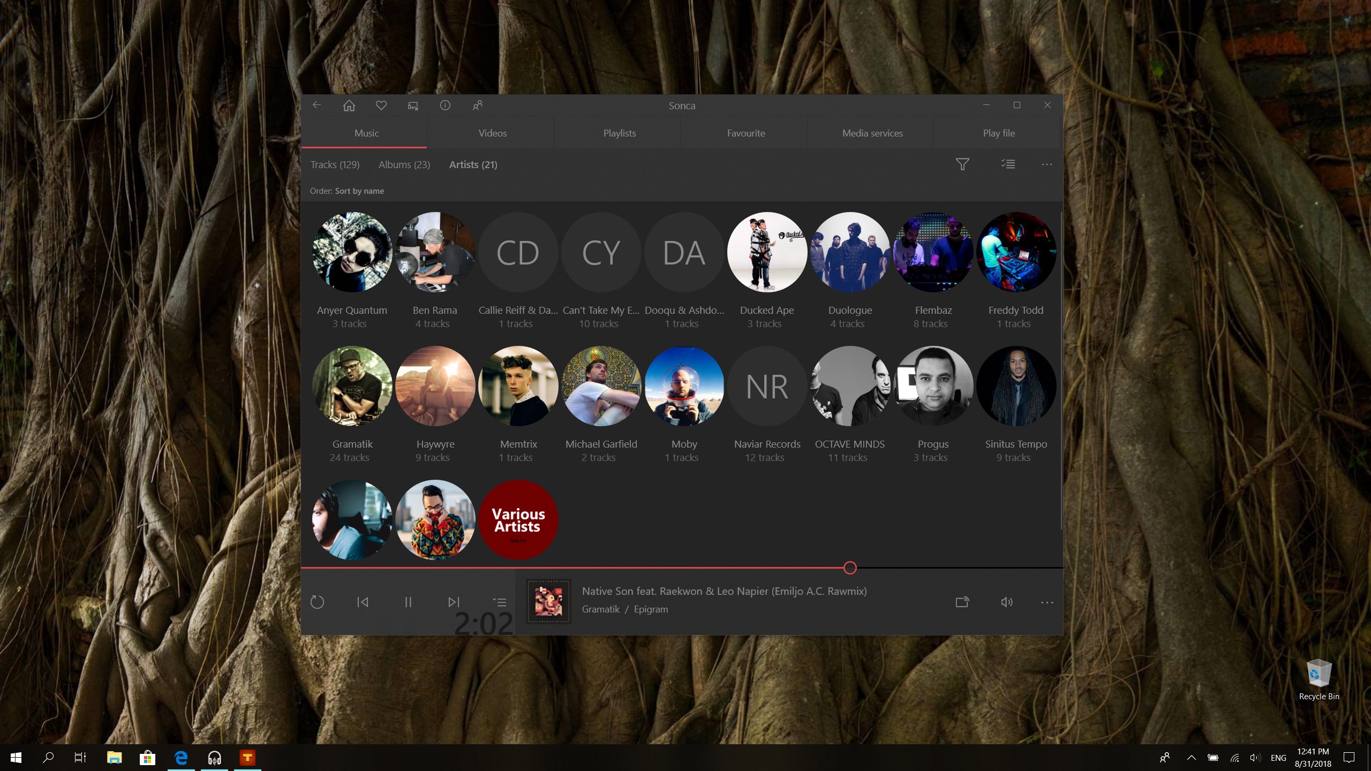Select the Home icon in the top toolbar
1371x771 pixels.
349,105
